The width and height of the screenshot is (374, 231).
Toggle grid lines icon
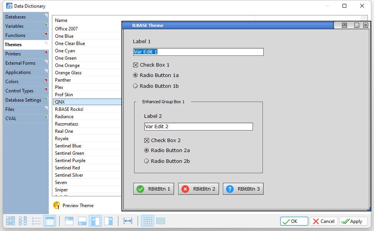click(x=148, y=221)
